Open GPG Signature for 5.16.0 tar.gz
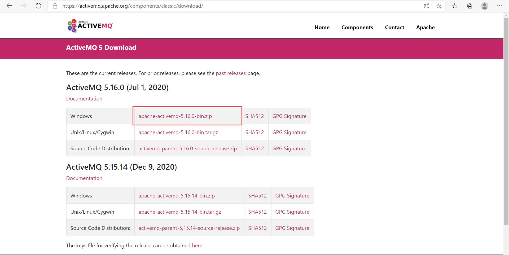The height and width of the screenshot is (255, 509). [x=289, y=132]
